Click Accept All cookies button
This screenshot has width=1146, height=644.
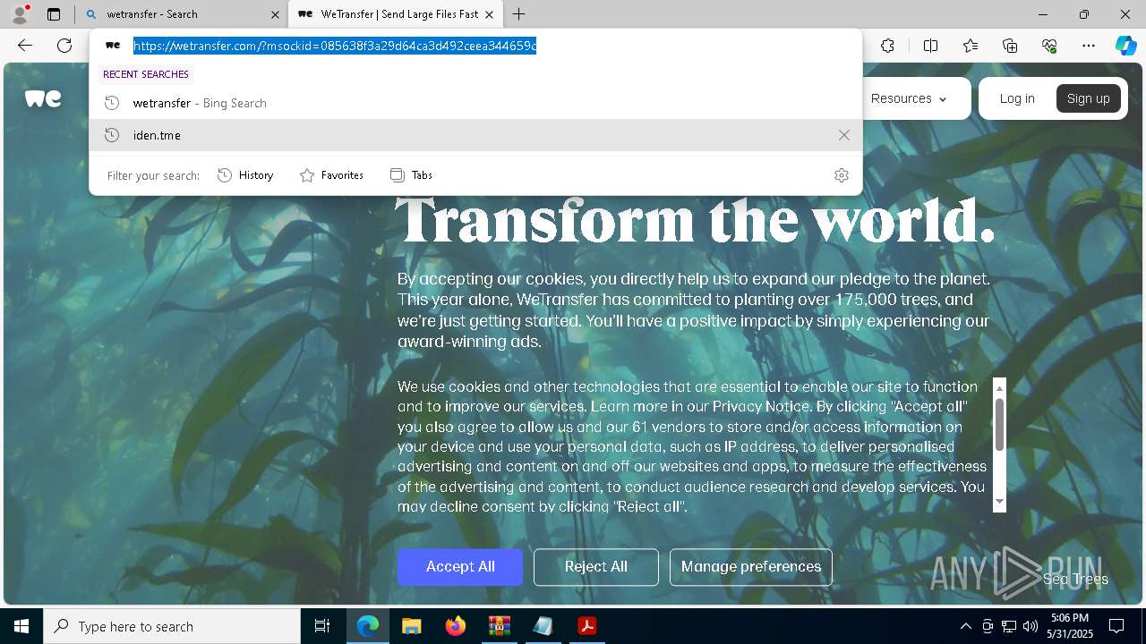click(460, 567)
